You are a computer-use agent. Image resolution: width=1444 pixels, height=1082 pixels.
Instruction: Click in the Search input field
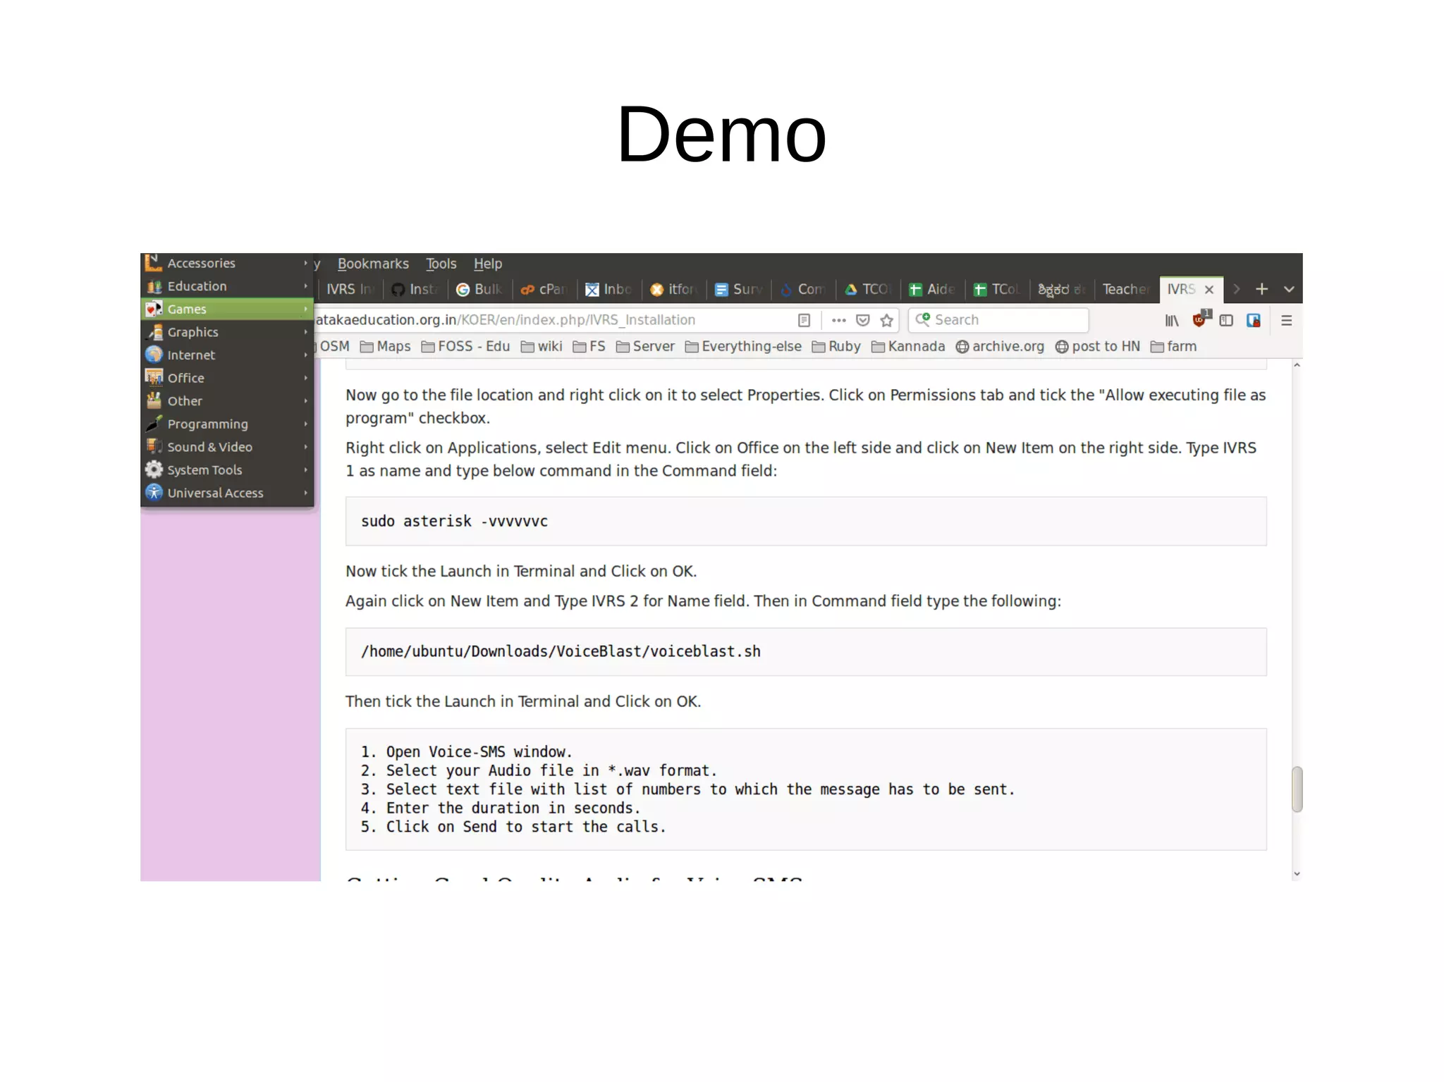click(1005, 320)
